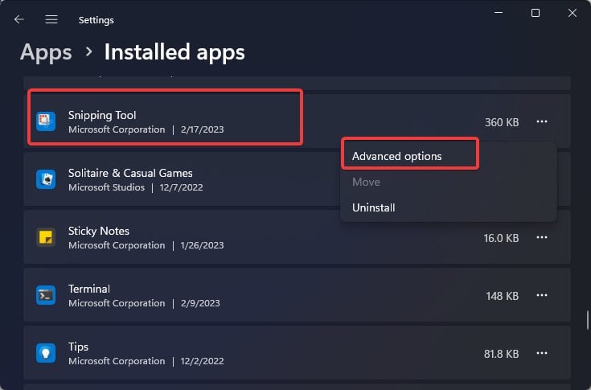Click the vertical scrollbar thumb
The width and height of the screenshot is (591, 390).
point(586,320)
